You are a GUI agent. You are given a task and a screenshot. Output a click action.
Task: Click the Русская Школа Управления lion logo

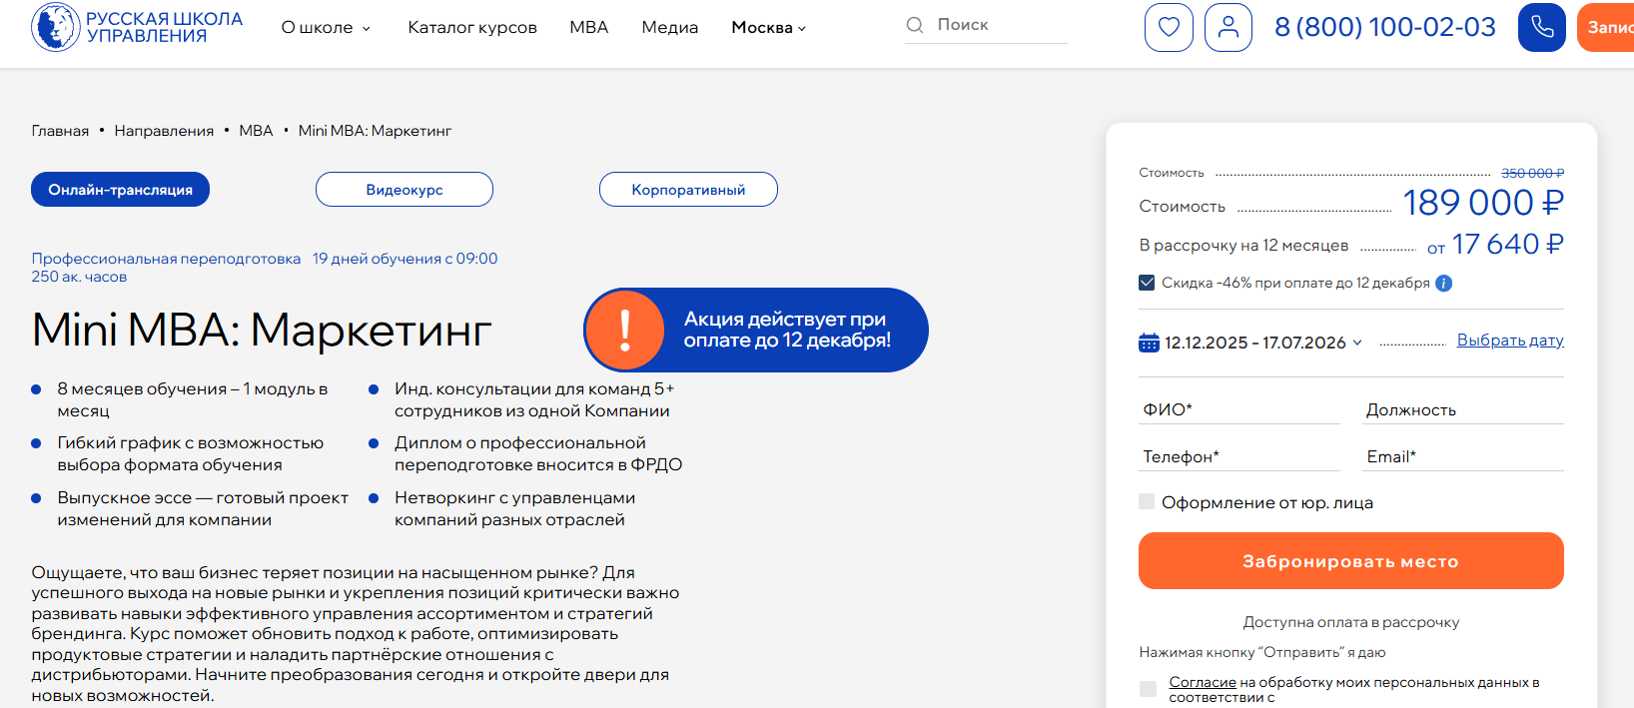pos(55,27)
